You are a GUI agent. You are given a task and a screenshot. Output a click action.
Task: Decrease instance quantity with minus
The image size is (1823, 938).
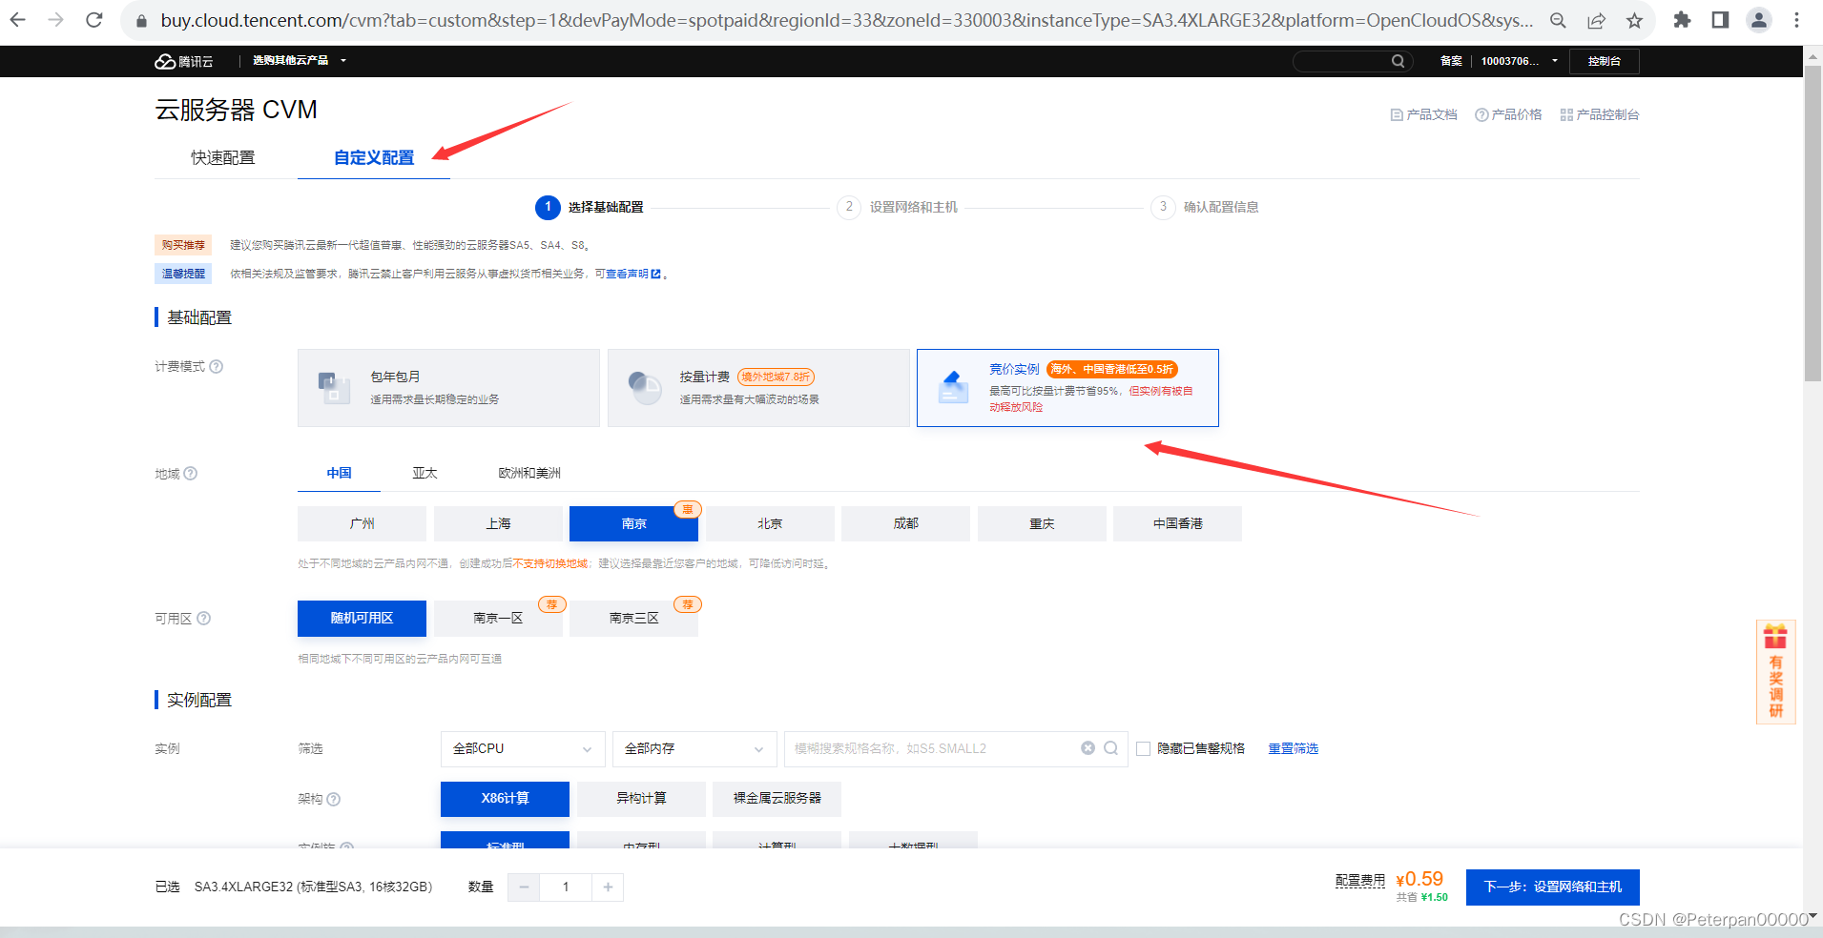pos(524,887)
